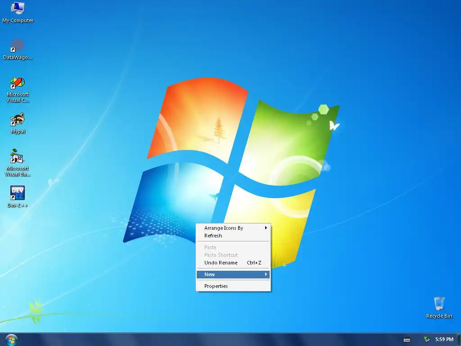
Task: Choose Properties from context menu
Action: click(233, 286)
